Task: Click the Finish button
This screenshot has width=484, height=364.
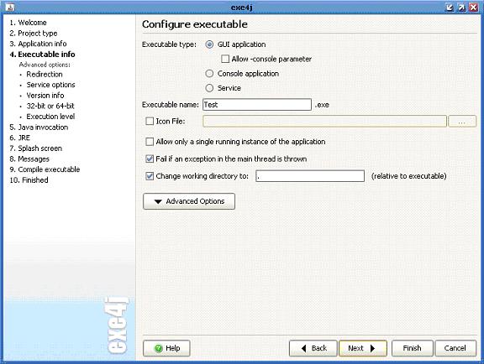Action: 412,348
